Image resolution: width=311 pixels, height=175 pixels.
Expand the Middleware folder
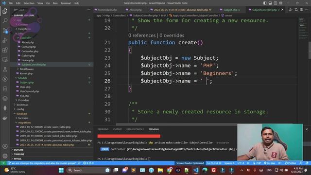27,69
